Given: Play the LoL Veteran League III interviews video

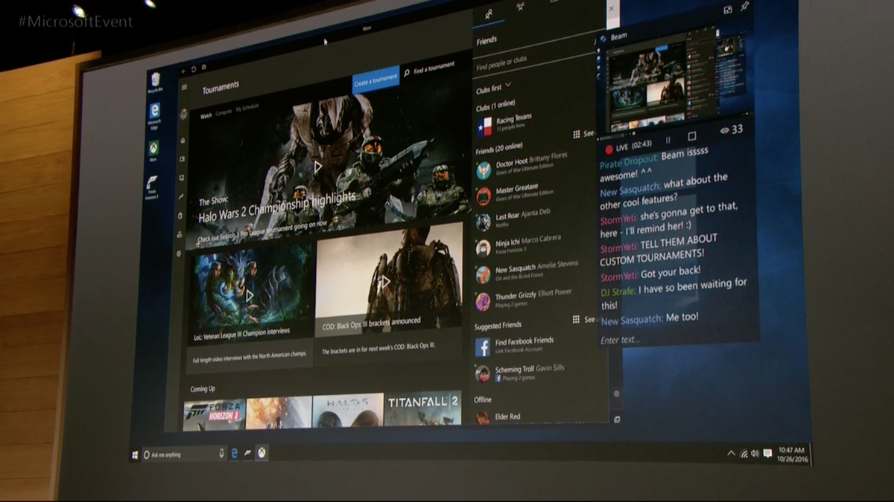Looking at the screenshot, I should (x=250, y=295).
